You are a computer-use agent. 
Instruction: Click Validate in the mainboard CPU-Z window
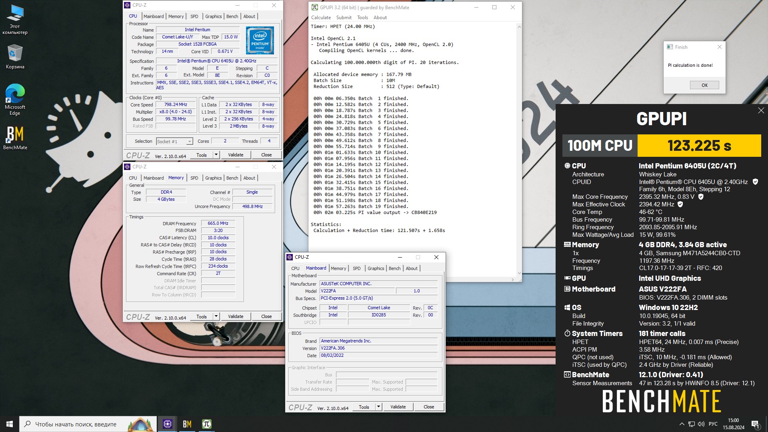pyautogui.click(x=398, y=407)
